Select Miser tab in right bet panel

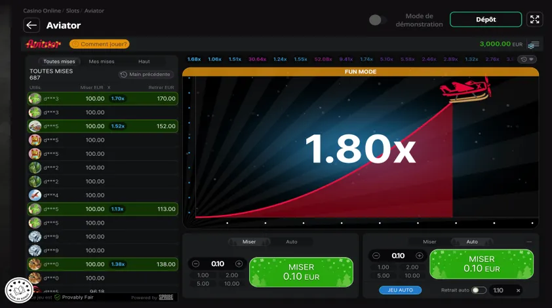coord(429,242)
